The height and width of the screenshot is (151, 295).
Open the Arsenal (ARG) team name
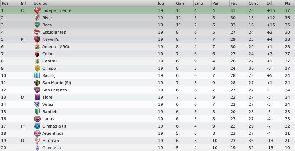(56, 47)
